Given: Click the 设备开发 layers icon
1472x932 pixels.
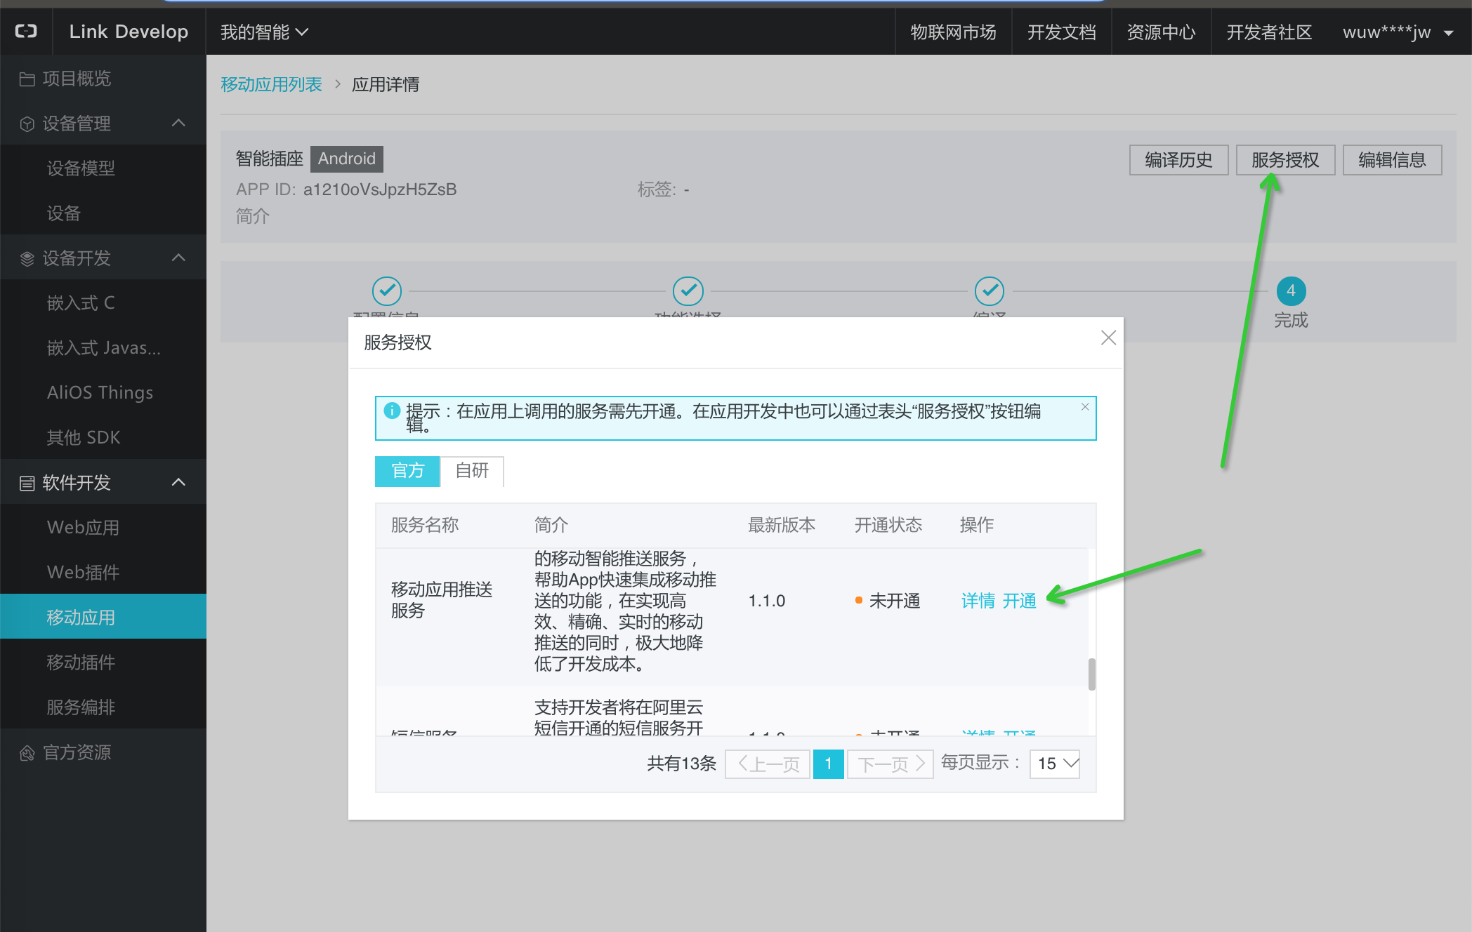Looking at the screenshot, I should tap(27, 259).
